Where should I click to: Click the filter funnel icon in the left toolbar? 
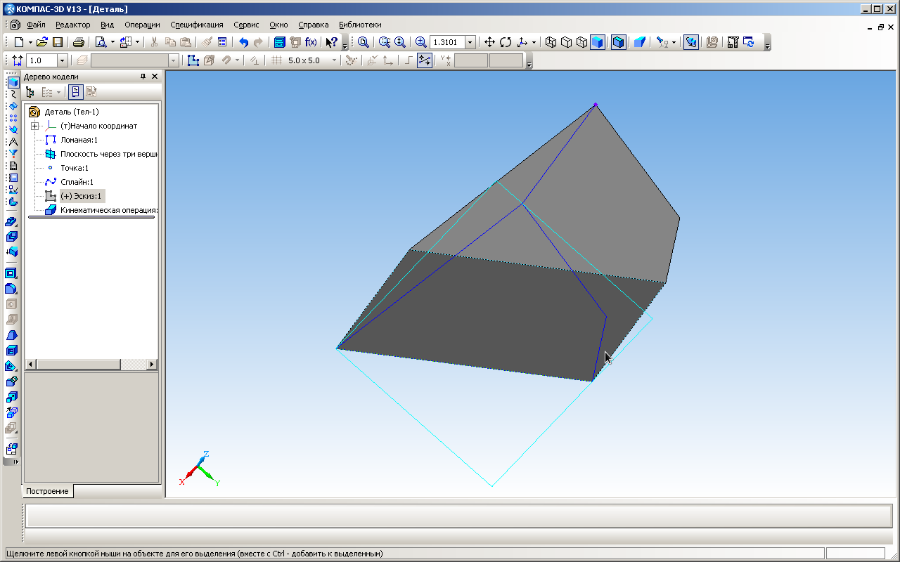12,153
